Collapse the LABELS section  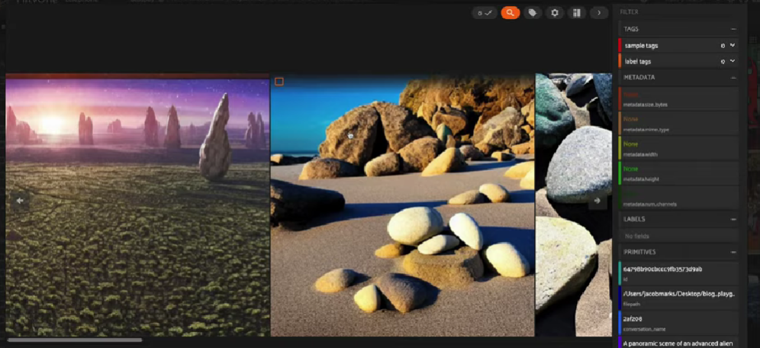733,219
